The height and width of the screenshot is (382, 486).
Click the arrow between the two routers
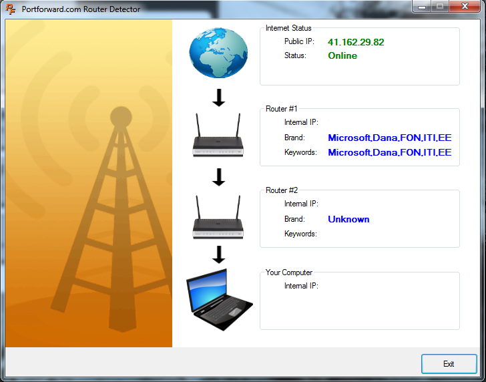pos(218,178)
